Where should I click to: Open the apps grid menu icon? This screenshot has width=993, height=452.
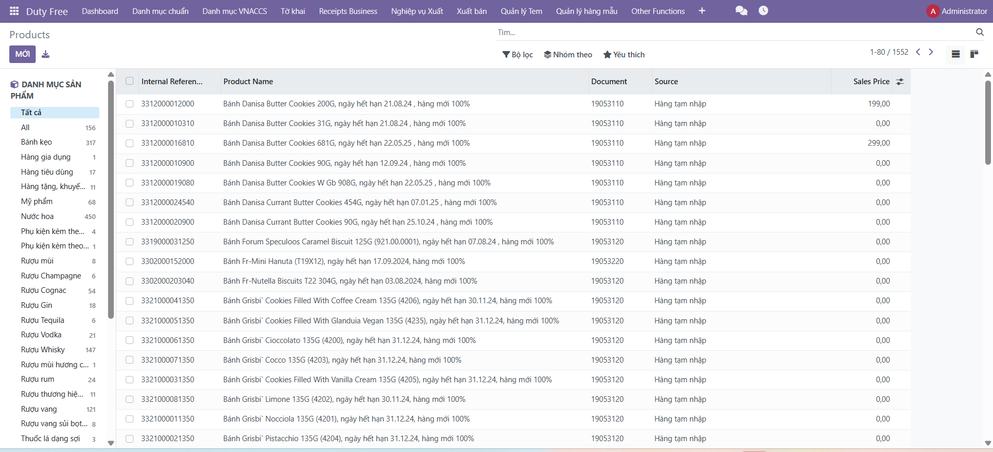click(x=14, y=11)
